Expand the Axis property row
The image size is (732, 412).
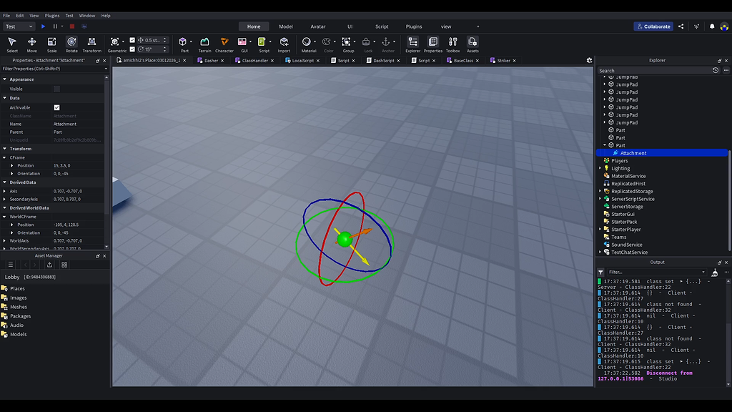pyautogui.click(x=5, y=191)
